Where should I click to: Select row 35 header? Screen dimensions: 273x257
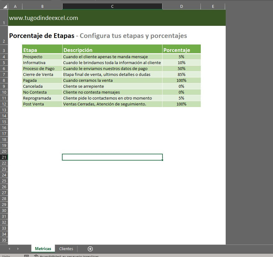[4, 240]
